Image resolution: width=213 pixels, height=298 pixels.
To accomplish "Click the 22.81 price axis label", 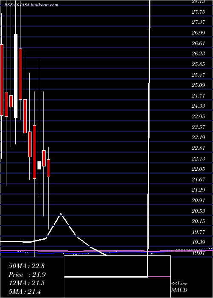I will point(198,148).
